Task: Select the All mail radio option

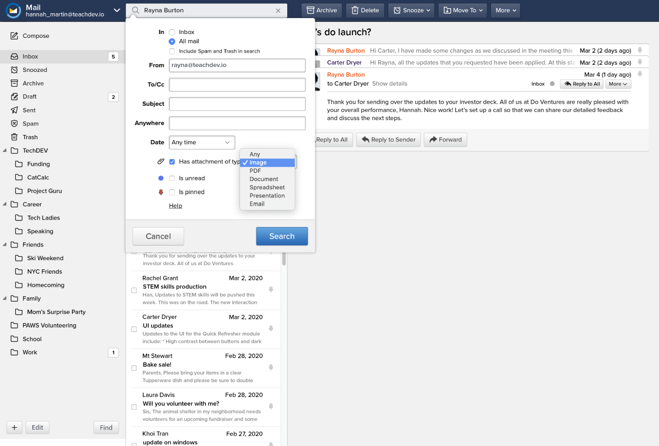Action: coord(172,42)
